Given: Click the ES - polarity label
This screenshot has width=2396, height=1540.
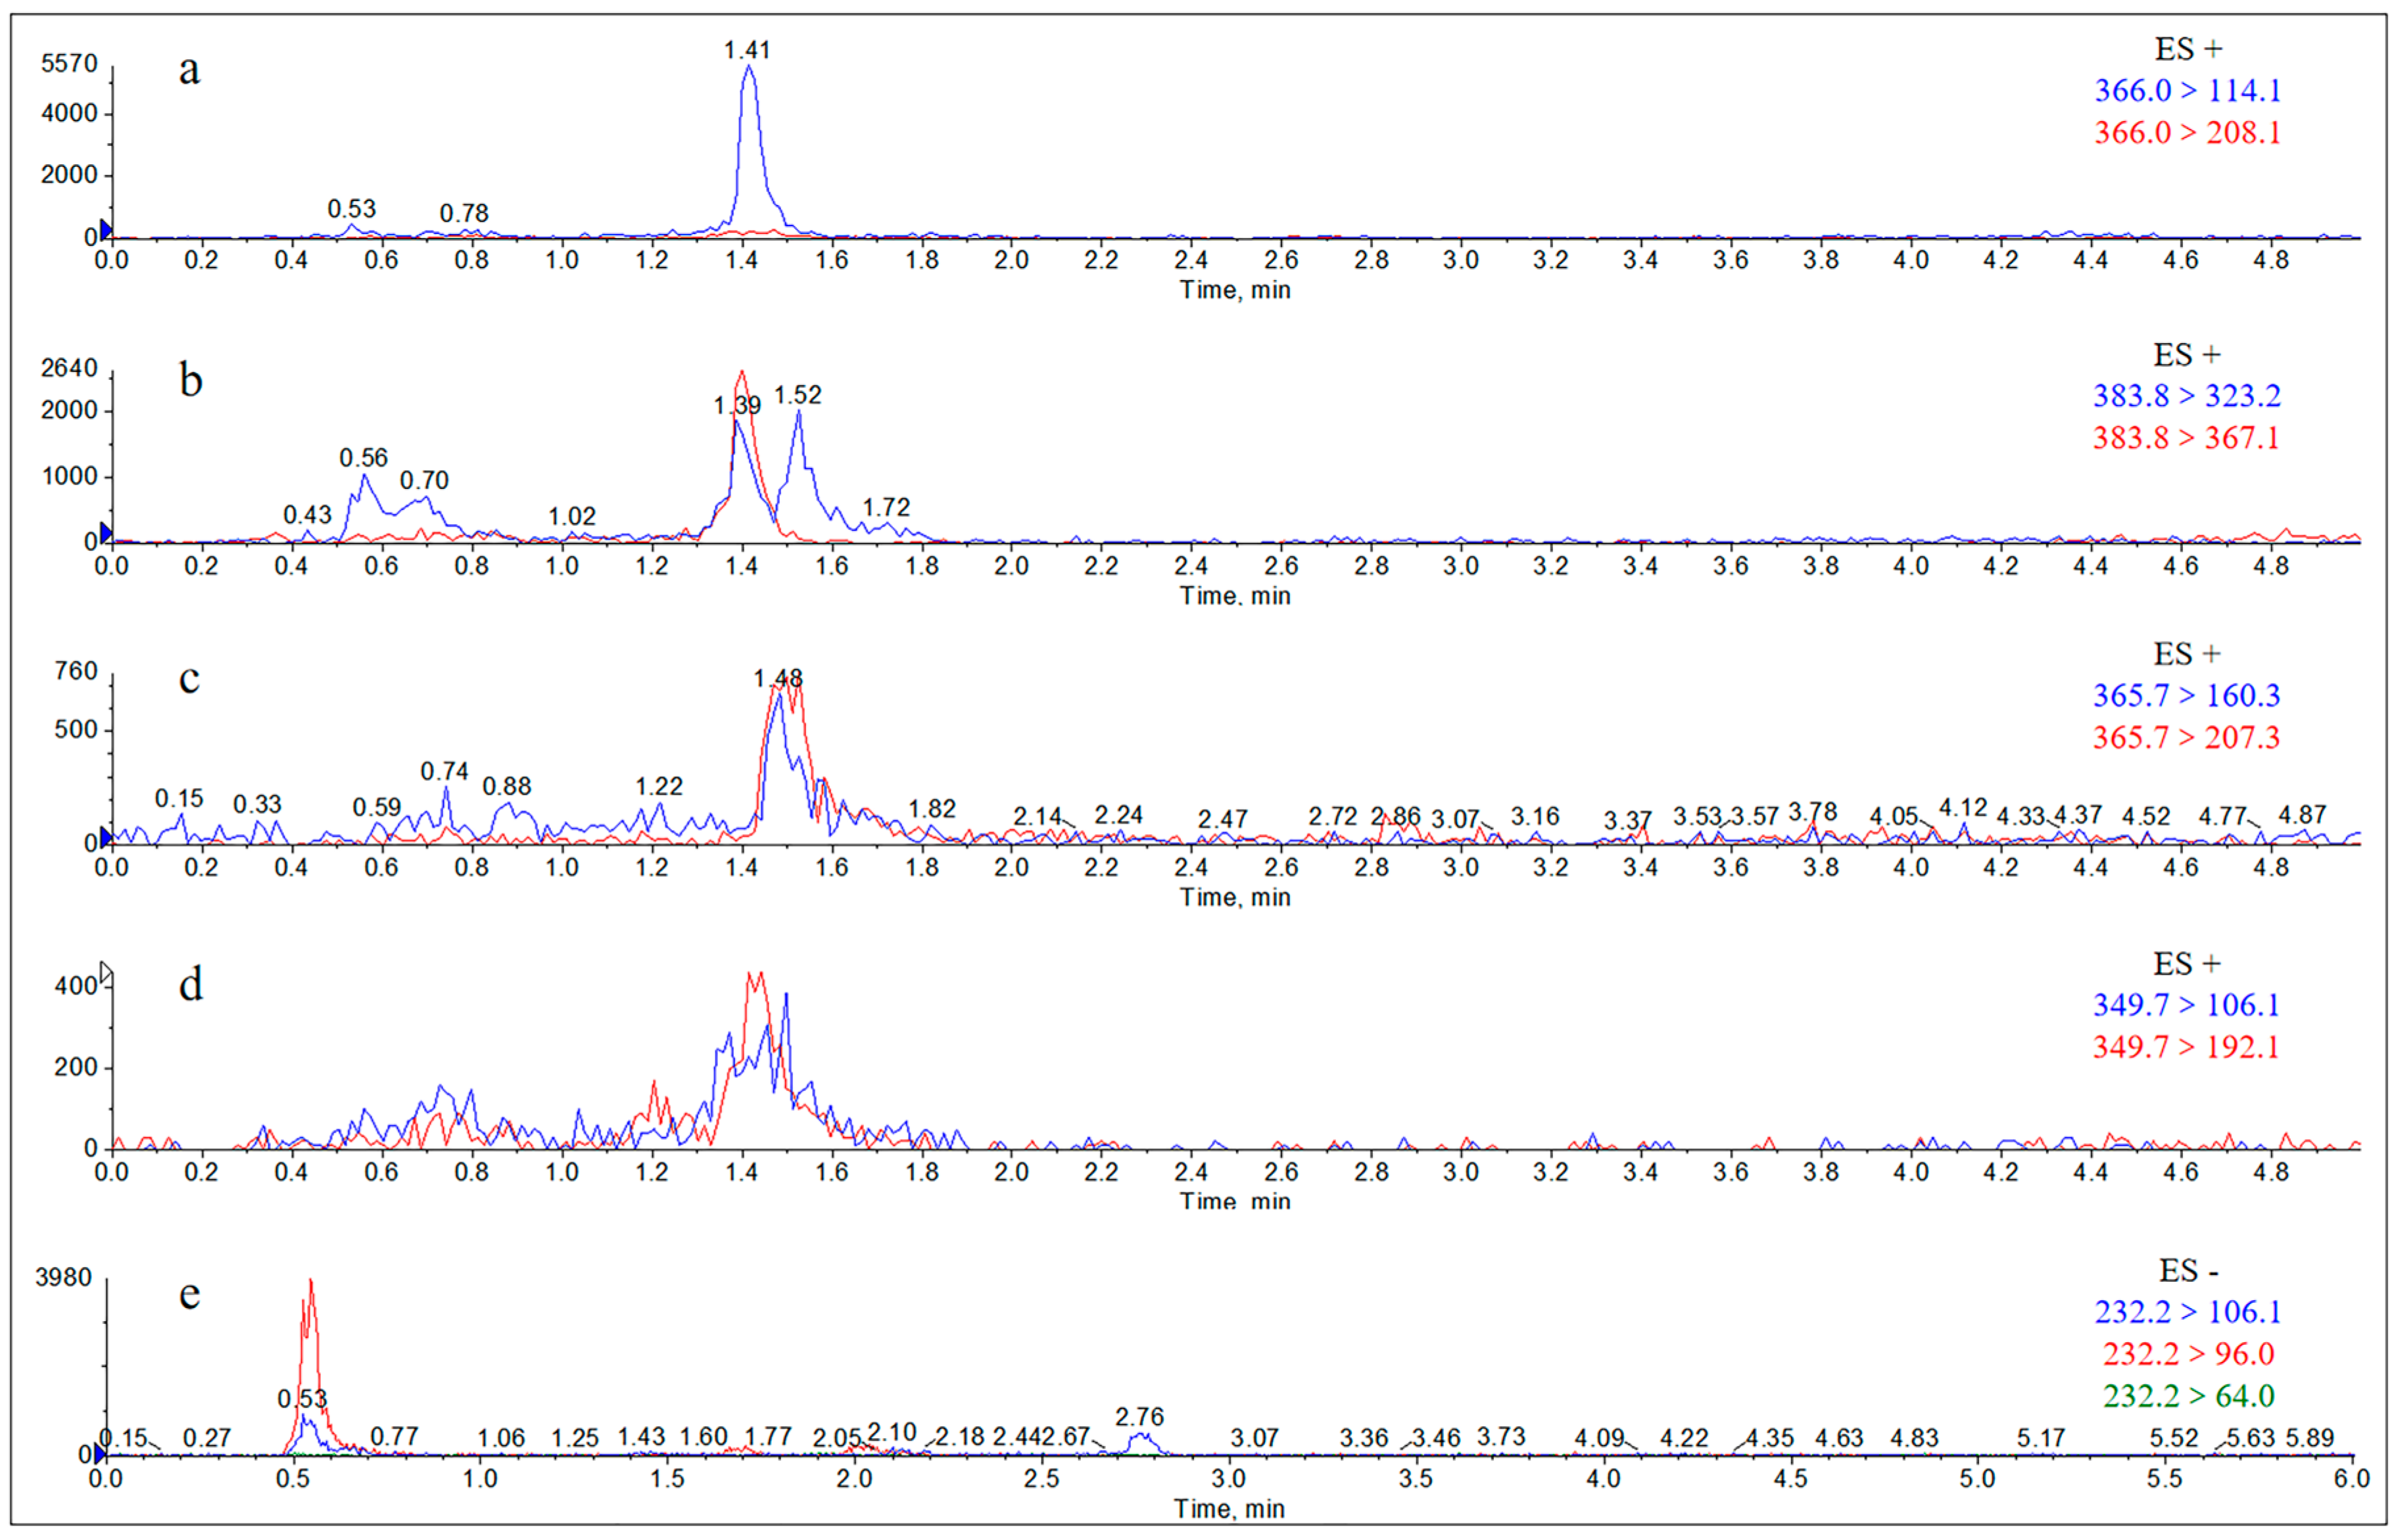Looking at the screenshot, I should click(x=2189, y=1271).
